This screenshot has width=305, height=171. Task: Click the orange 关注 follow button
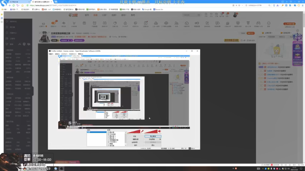point(251,33)
